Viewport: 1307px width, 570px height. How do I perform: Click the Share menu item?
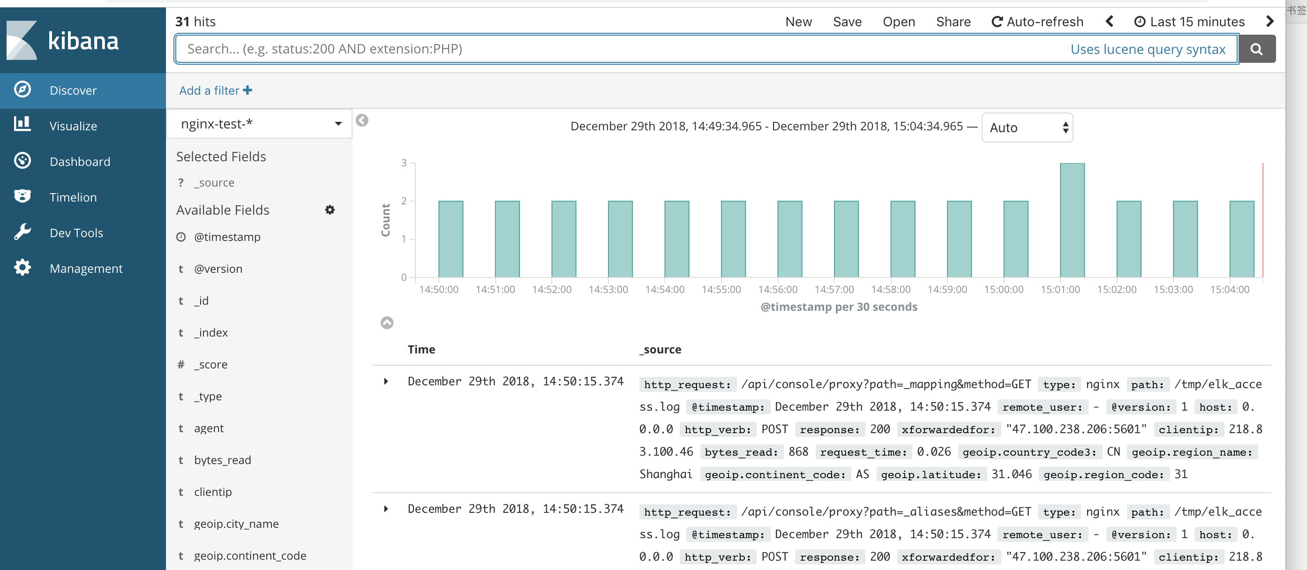(953, 21)
